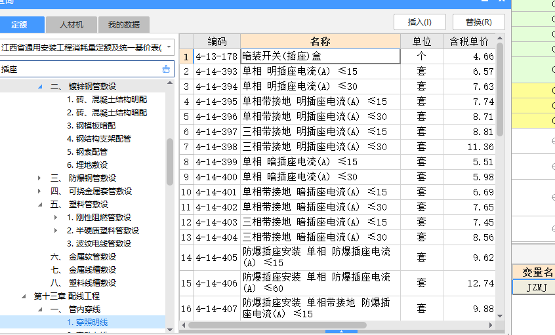Select 八、塑料线槽敷设 tree item
Image resolution: width=555 pixels, height=335 pixels.
83,283
